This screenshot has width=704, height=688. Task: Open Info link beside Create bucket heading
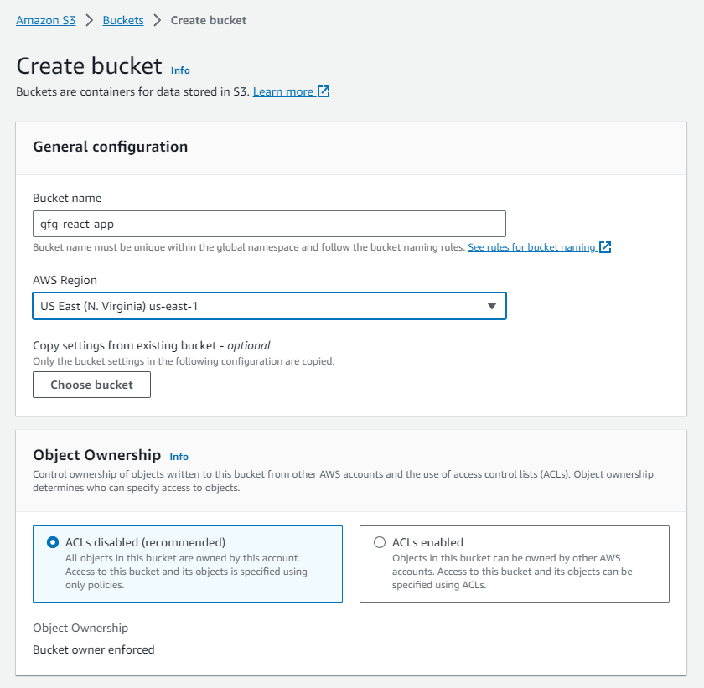tap(180, 70)
